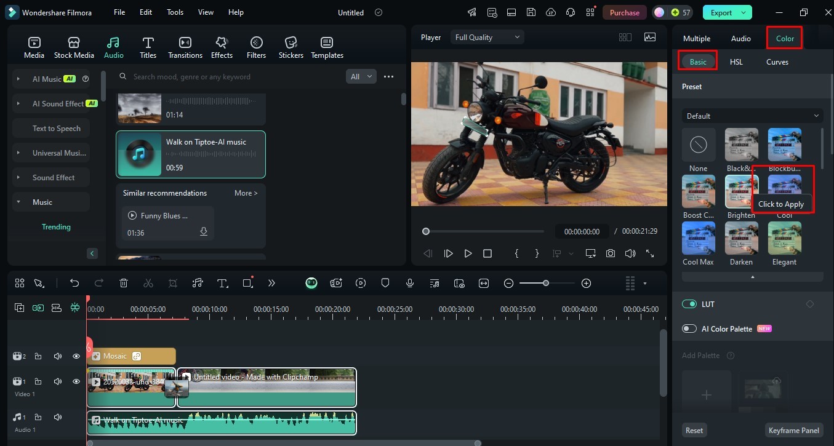Take a snapshot with camera icon
The image size is (834, 446).
click(x=610, y=253)
